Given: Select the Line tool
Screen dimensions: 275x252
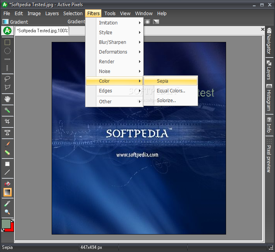Looking at the screenshot, I should (x=7, y=172).
